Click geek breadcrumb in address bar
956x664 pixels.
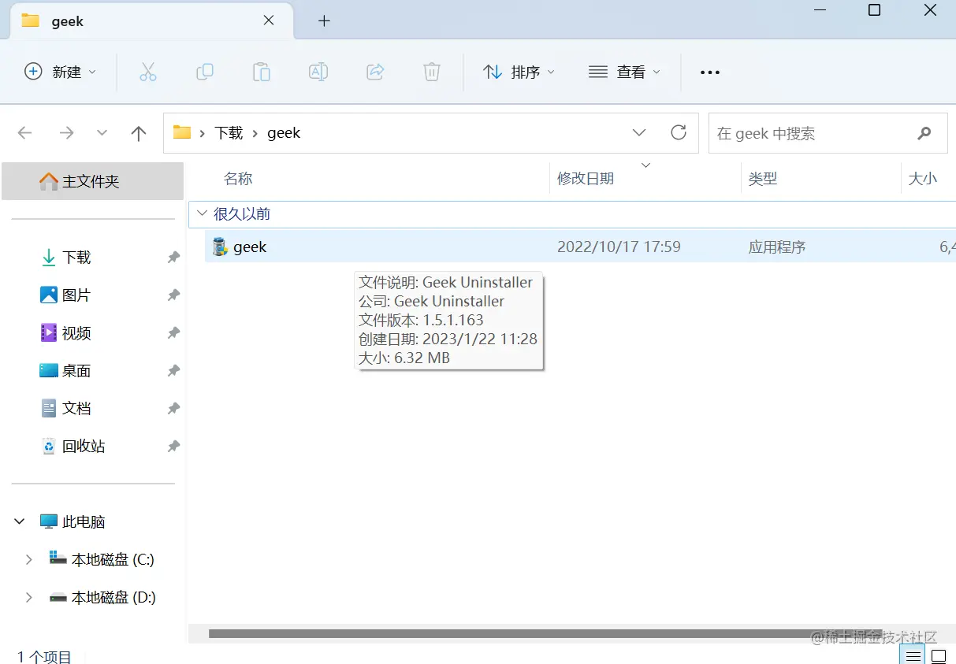284,132
